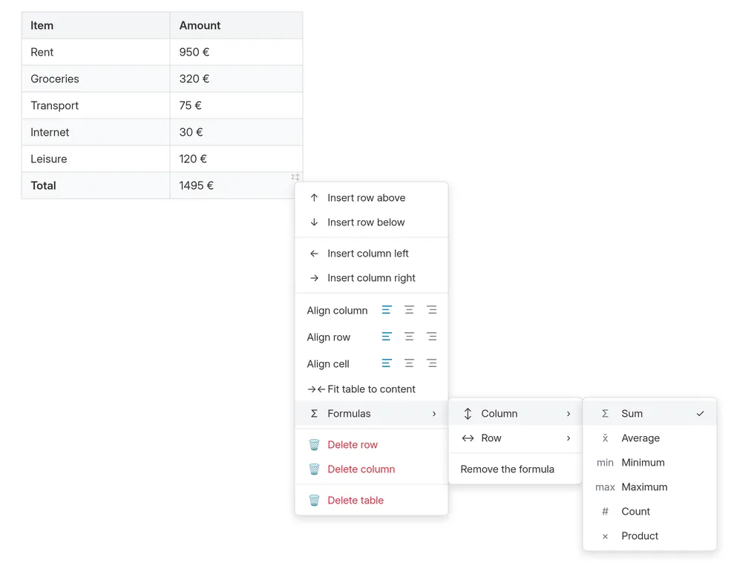The width and height of the screenshot is (737, 568).
Task: Select the Average formula
Action: 649,438
